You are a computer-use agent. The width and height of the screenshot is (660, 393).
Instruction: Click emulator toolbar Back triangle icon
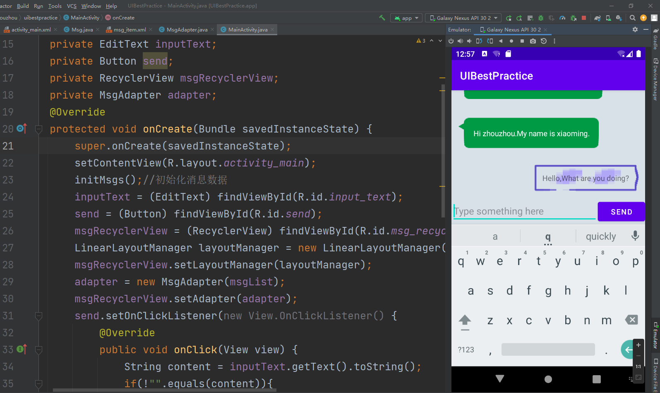pyautogui.click(x=501, y=41)
